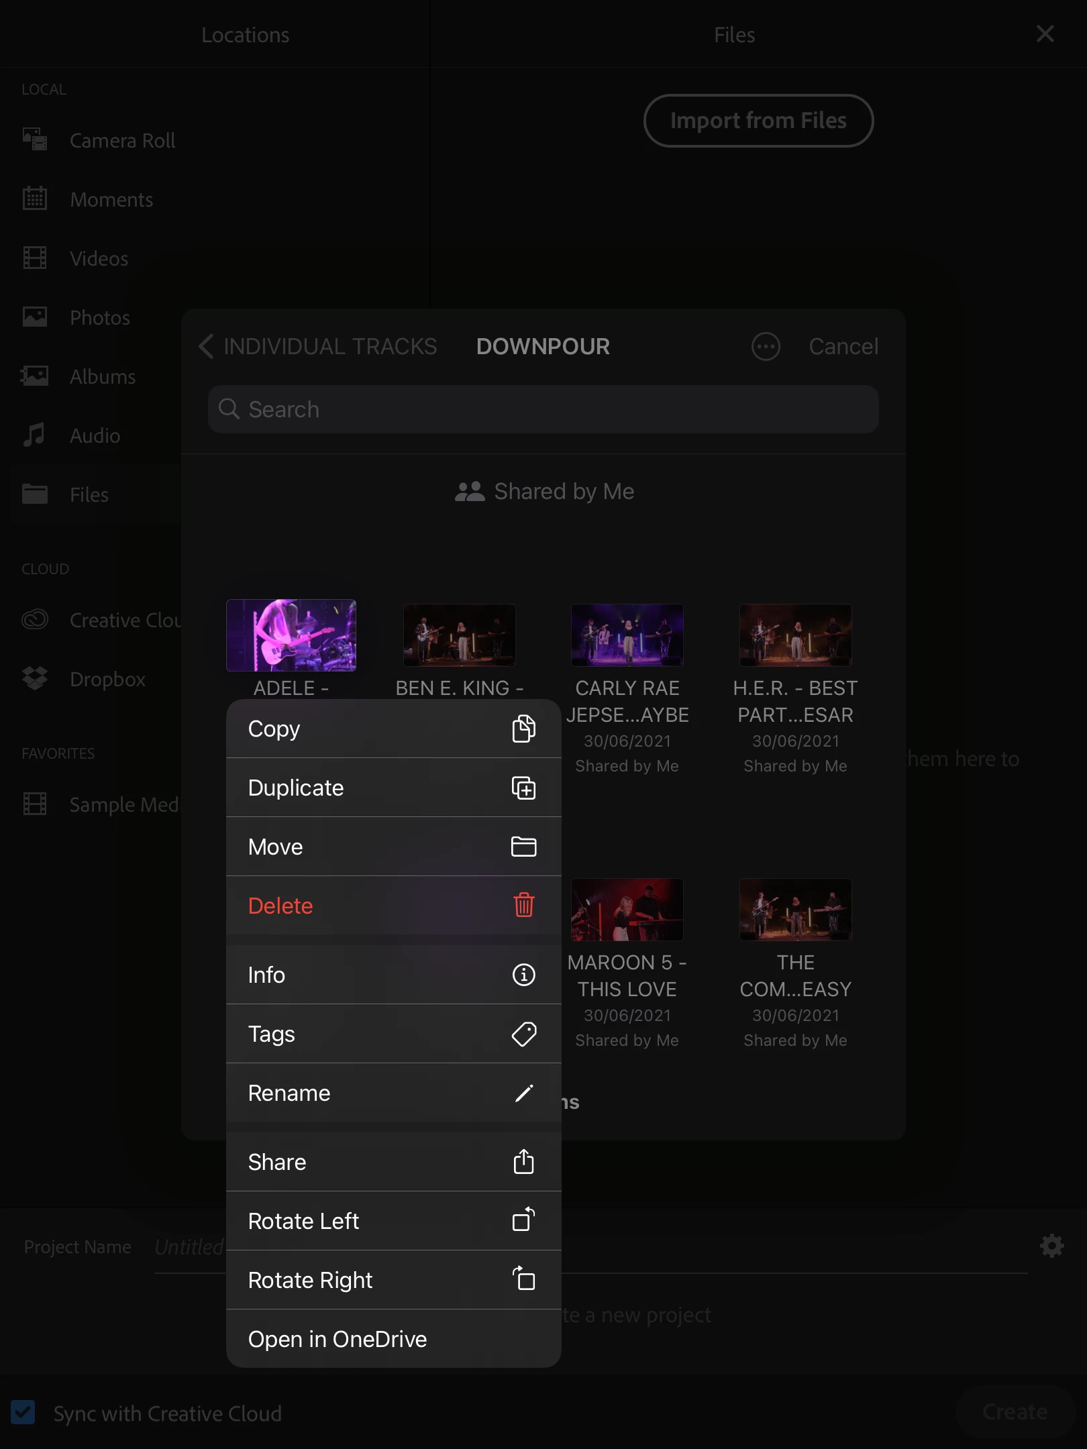
Task: Click the Tags label icon
Action: point(523,1034)
